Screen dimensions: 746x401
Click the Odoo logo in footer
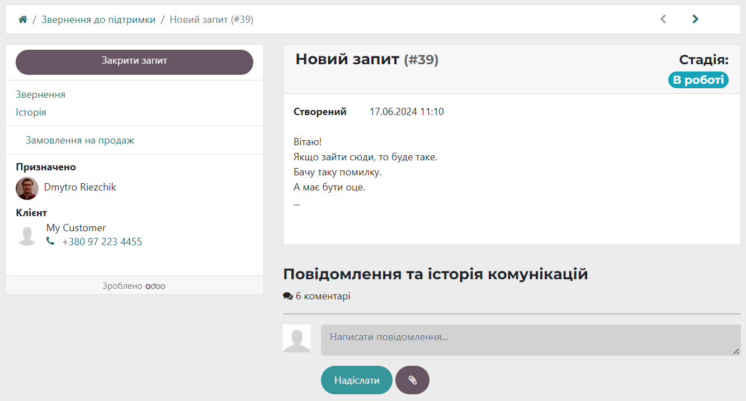point(155,286)
